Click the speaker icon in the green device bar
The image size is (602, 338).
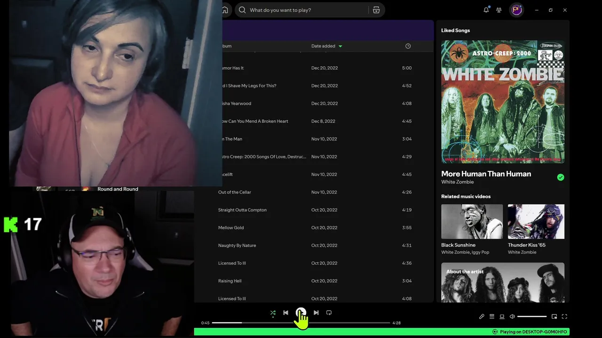495,332
